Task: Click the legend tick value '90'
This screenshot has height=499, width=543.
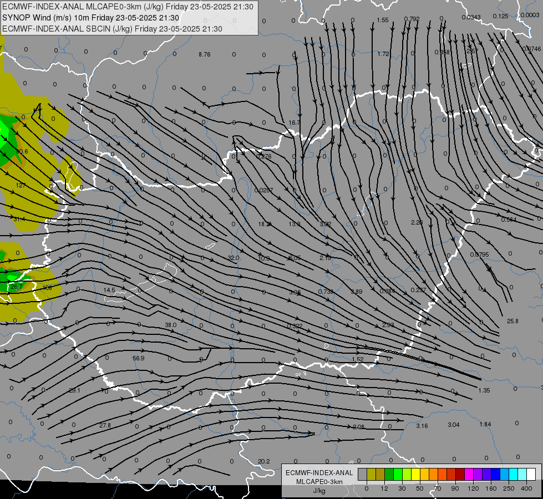Action: tap(455, 488)
